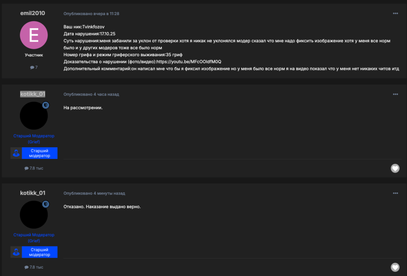Click 'Опубликовано 4 часа назад' timestamp
Viewport: 407px width, 276px height.
(x=91, y=94)
